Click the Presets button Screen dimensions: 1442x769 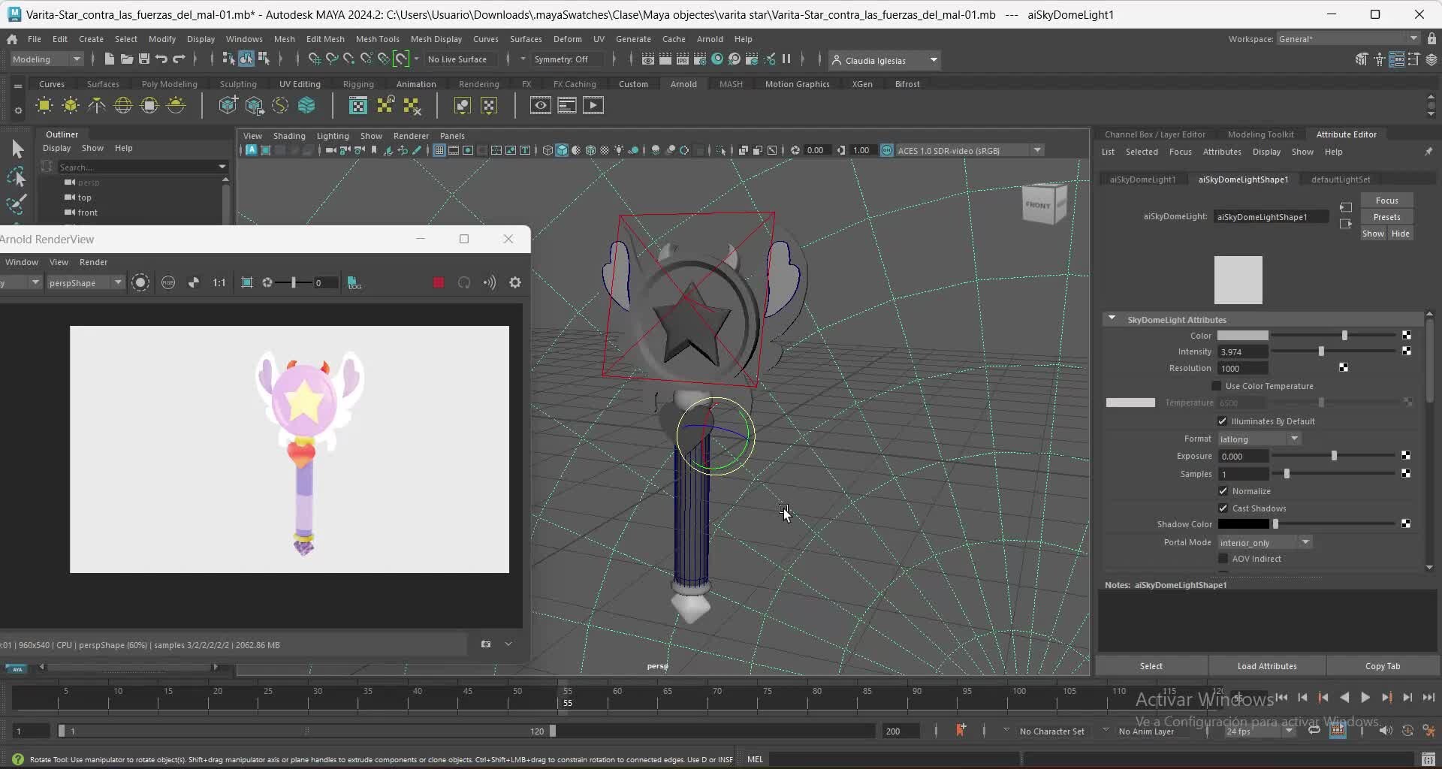[1386, 217]
